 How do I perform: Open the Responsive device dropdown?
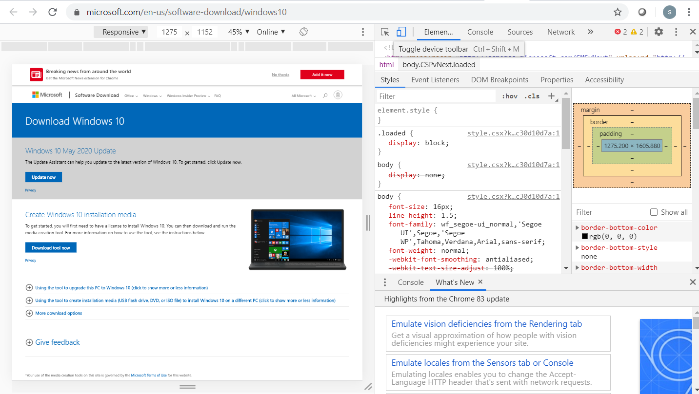pos(124,32)
